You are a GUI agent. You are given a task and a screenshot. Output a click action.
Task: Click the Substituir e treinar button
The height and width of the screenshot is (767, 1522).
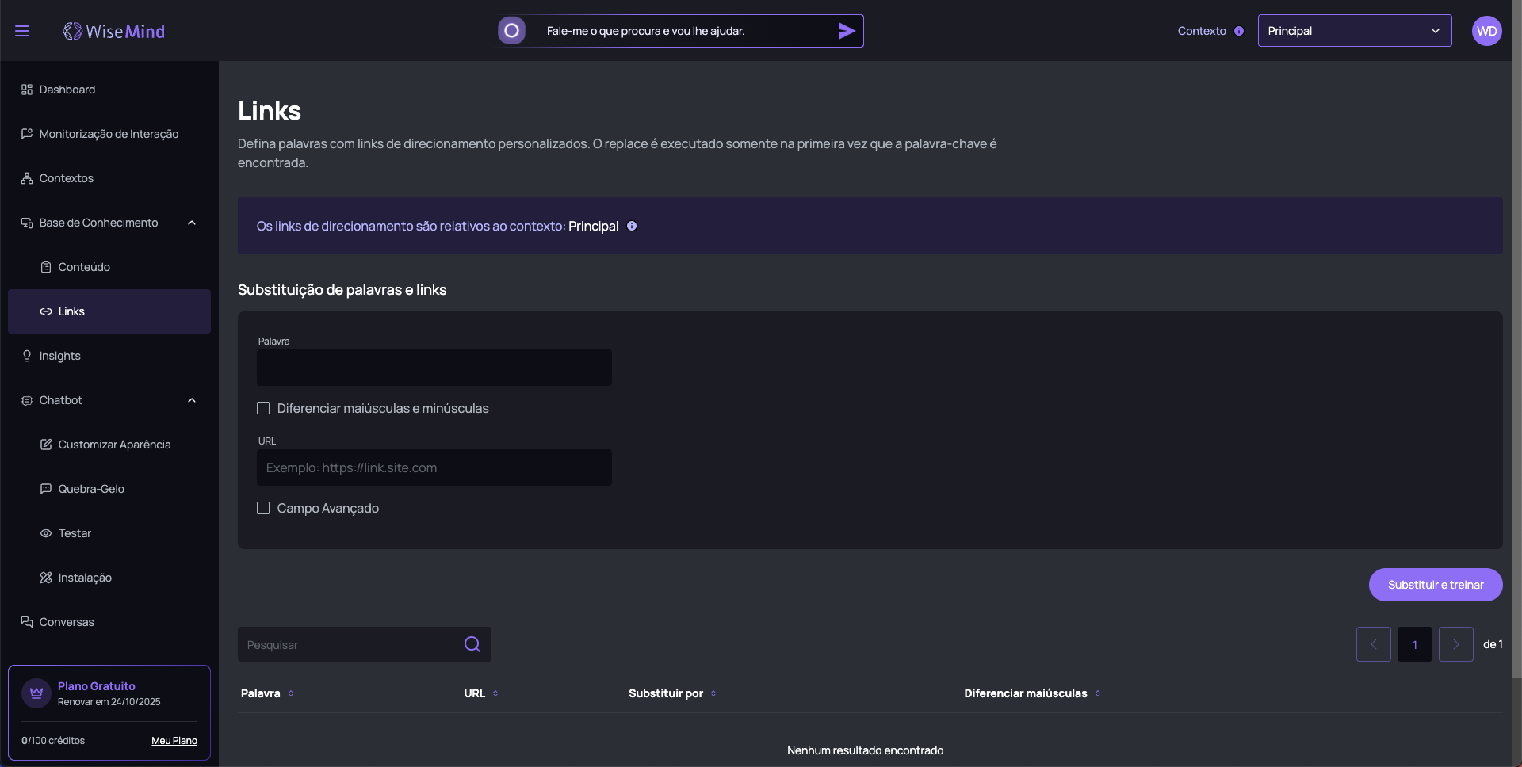pyautogui.click(x=1435, y=585)
